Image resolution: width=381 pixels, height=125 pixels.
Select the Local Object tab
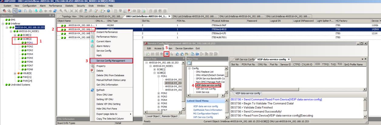click(154, 116)
